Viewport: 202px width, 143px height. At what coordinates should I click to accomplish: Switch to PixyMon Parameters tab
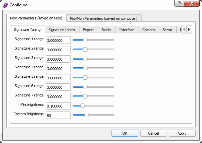coord(104,18)
